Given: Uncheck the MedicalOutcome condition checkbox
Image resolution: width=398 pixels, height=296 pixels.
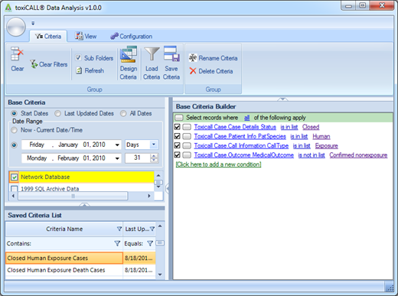Looking at the screenshot, I should coord(178,155).
